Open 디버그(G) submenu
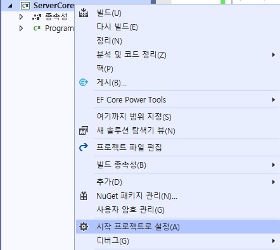280x250 pixels. coord(177,241)
